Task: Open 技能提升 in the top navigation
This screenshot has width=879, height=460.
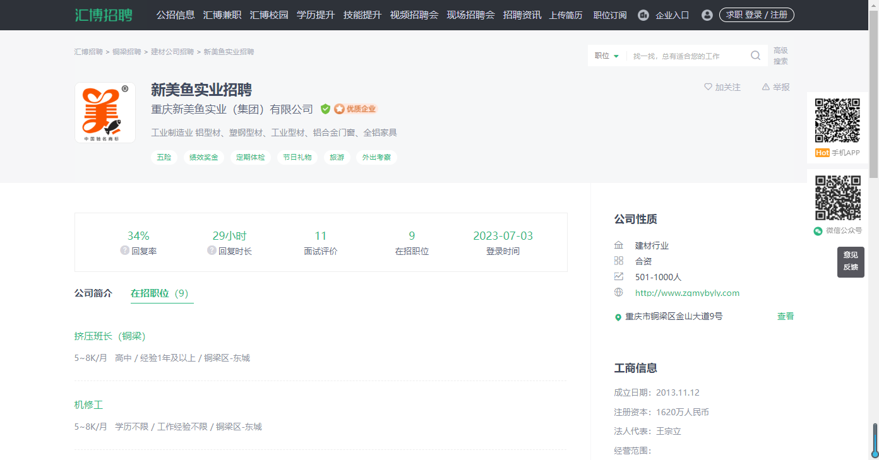Action: point(362,15)
